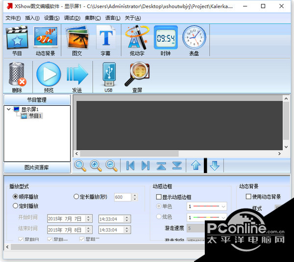The width and height of the screenshot is (294, 262).
Task: Click the 节目管理 panel button
Action: 37,100
